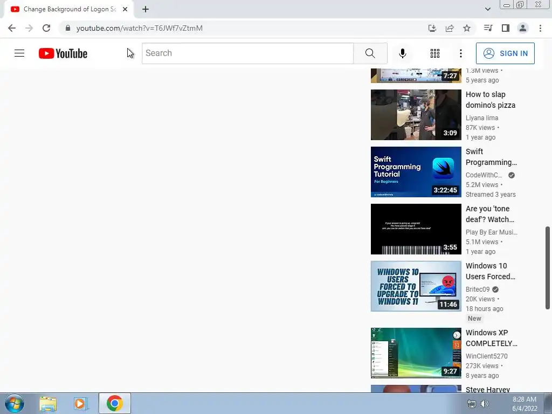Click the SIGN IN button
552x414 pixels.
coord(505,53)
